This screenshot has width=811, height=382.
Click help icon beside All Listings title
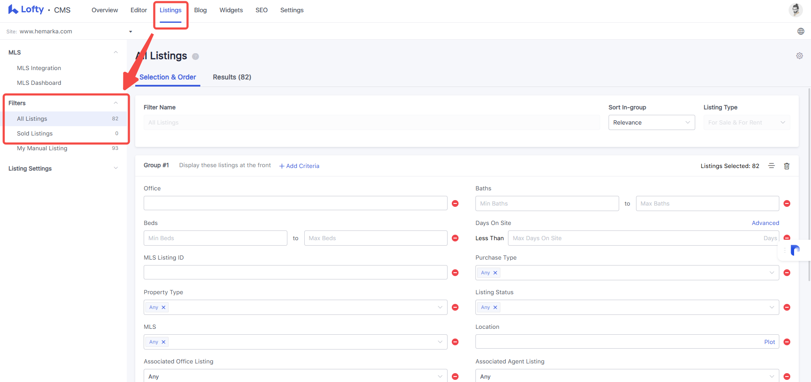coord(195,57)
